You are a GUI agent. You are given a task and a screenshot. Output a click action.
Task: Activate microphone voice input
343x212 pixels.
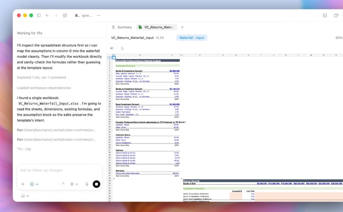click(x=87, y=184)
